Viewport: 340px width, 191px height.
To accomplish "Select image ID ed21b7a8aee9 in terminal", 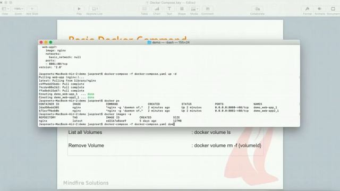I will 116,121.
